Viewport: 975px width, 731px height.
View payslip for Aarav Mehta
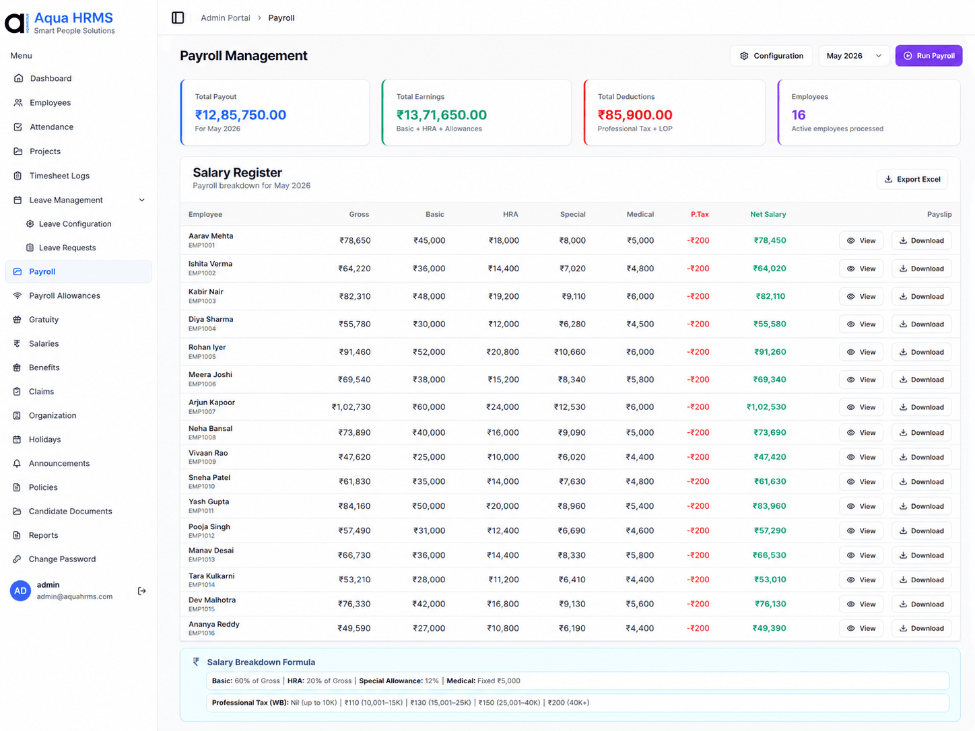(861, 240)
